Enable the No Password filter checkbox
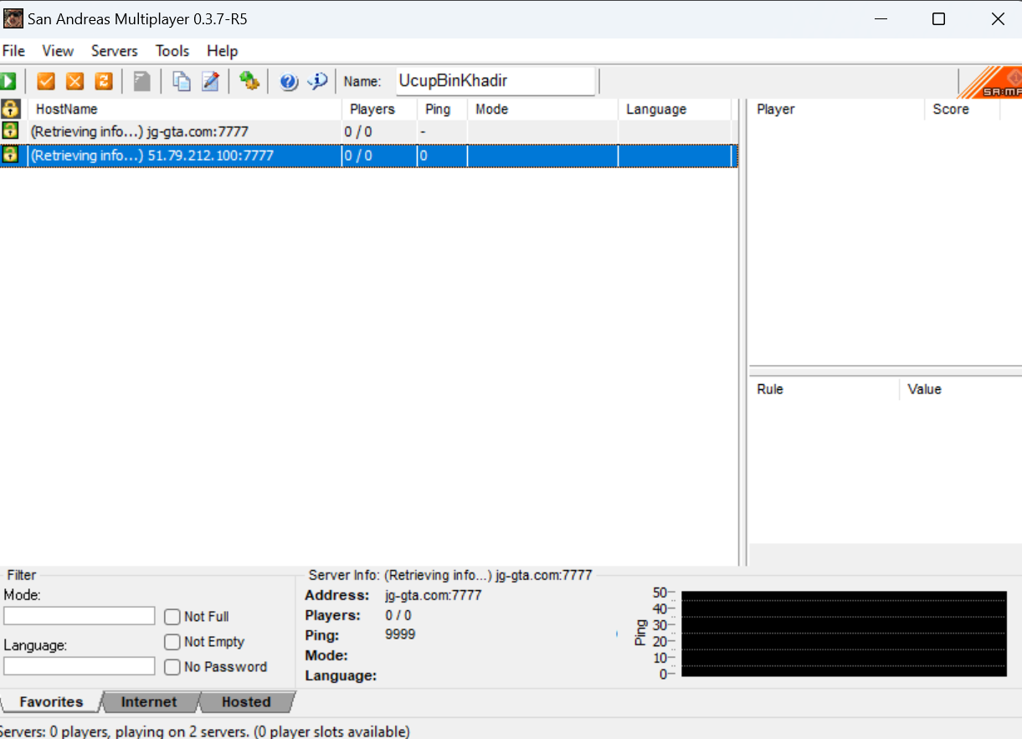Screen dimensions: 1022x739 172,667
